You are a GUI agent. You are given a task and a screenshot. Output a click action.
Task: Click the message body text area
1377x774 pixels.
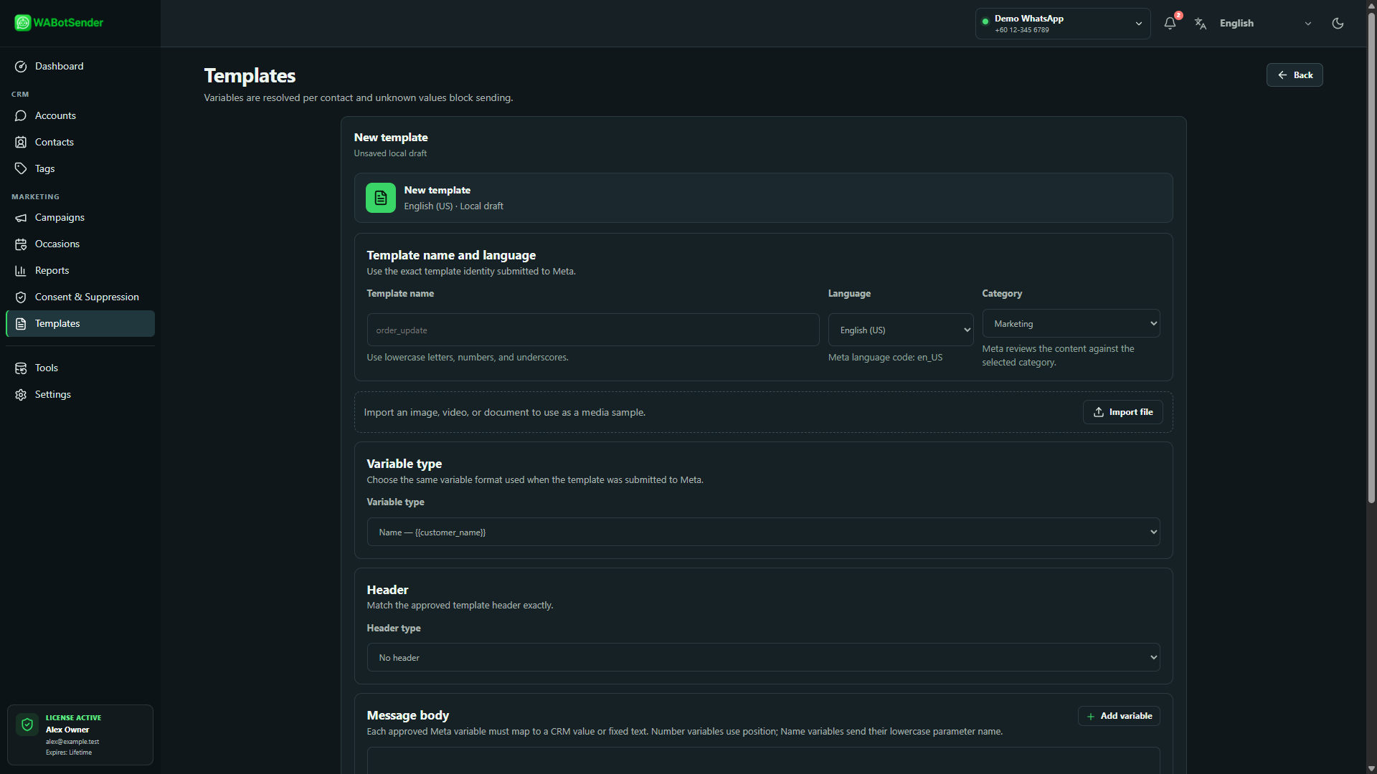click(763, 760)
